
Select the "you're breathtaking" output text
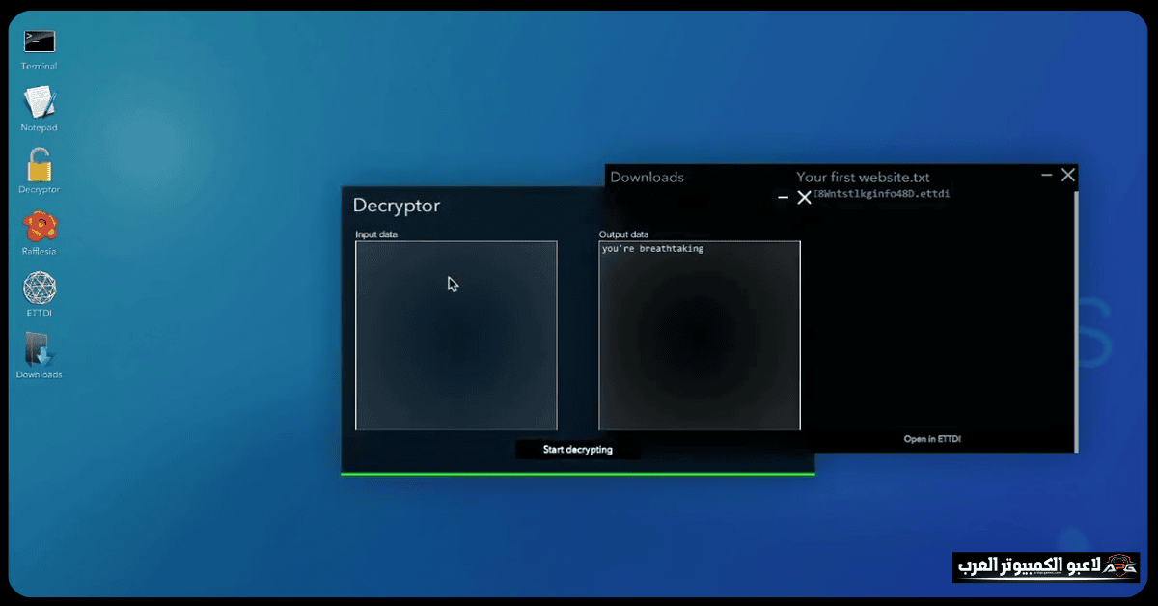click(x=653, y=249)
